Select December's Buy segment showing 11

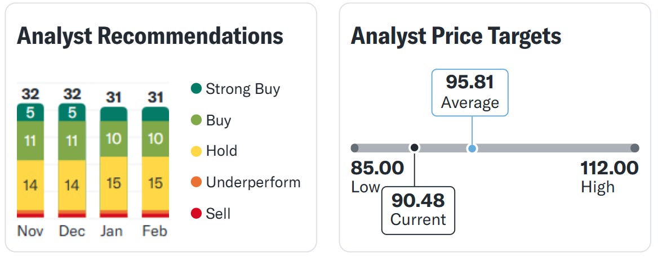[72, 140]
